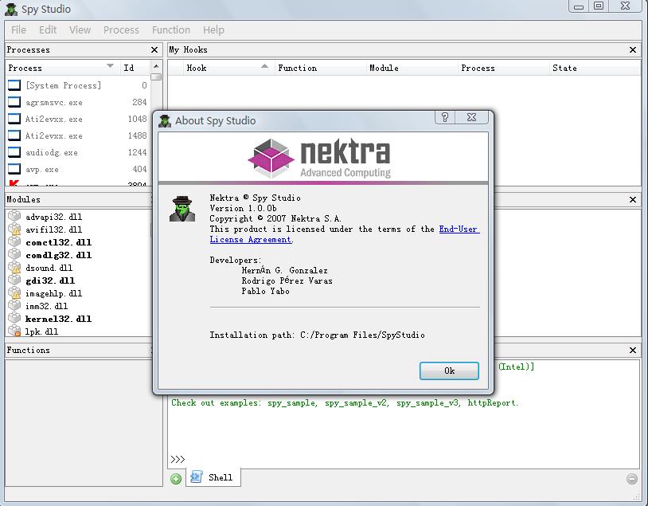Click the imm32.dll module icon
The width and height of the screenshot is (648, 506).
click(14, 305)
